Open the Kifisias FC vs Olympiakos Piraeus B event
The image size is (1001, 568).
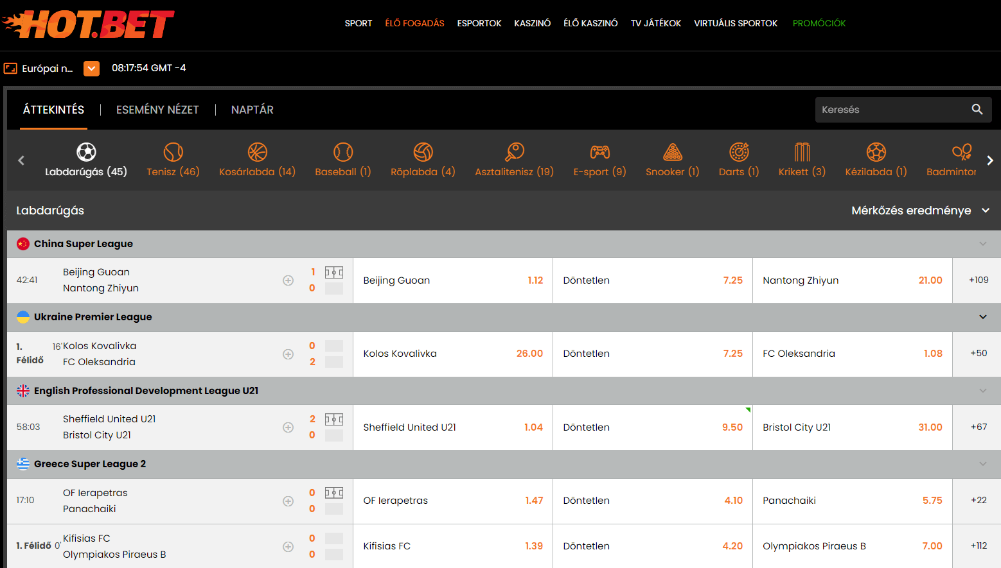coord(114,546)
